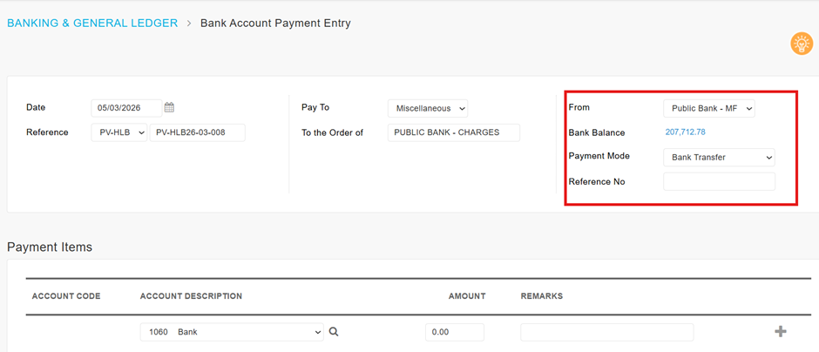This screenshot has height=352, width=819.
Task: Add a payment item row with plus icon
Action: (780, 332)
